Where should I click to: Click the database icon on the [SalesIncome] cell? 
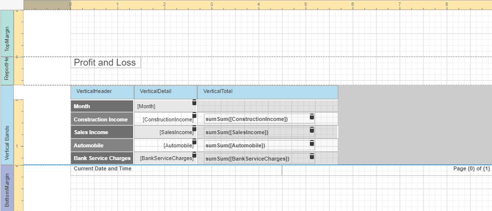[194, 129]
